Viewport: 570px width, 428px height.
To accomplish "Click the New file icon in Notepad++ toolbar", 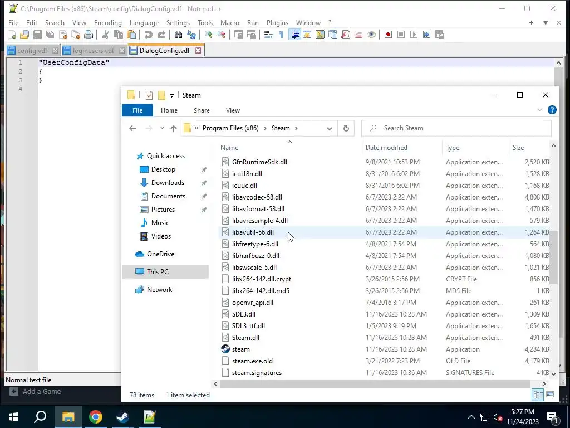I will 12,35.
